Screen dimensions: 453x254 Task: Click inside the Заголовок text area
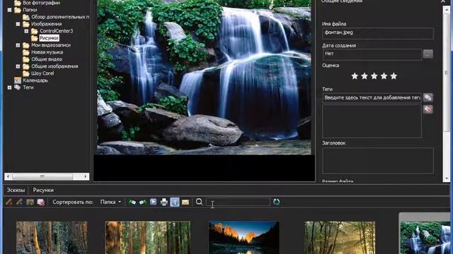click(x=378, y=161)
